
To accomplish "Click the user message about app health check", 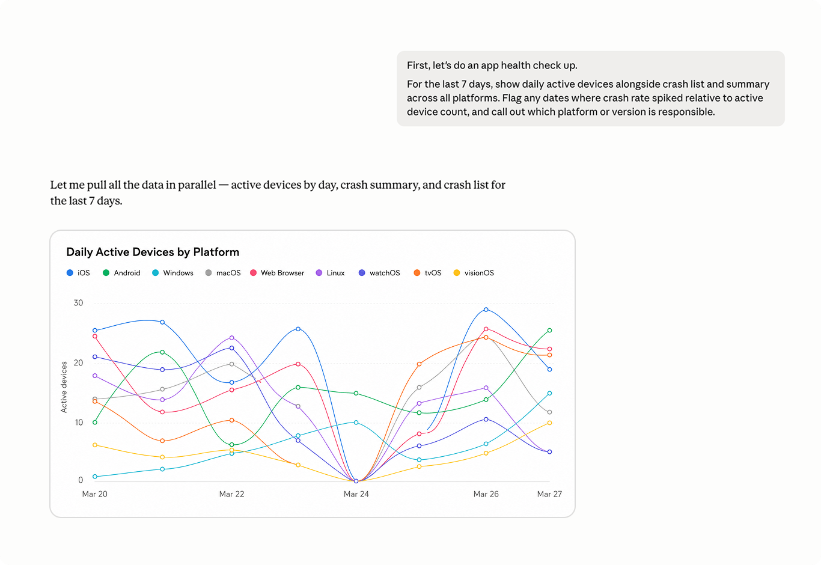I will [x=591, y=88].
